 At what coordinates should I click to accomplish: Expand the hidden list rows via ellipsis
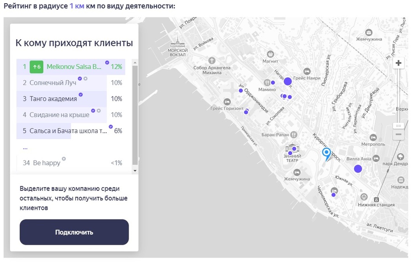pyautogui.click(x=25, y=148)
